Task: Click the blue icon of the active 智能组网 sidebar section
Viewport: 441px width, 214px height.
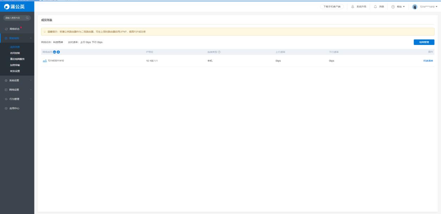Action: pyautogui.click(x=6, y=38)
